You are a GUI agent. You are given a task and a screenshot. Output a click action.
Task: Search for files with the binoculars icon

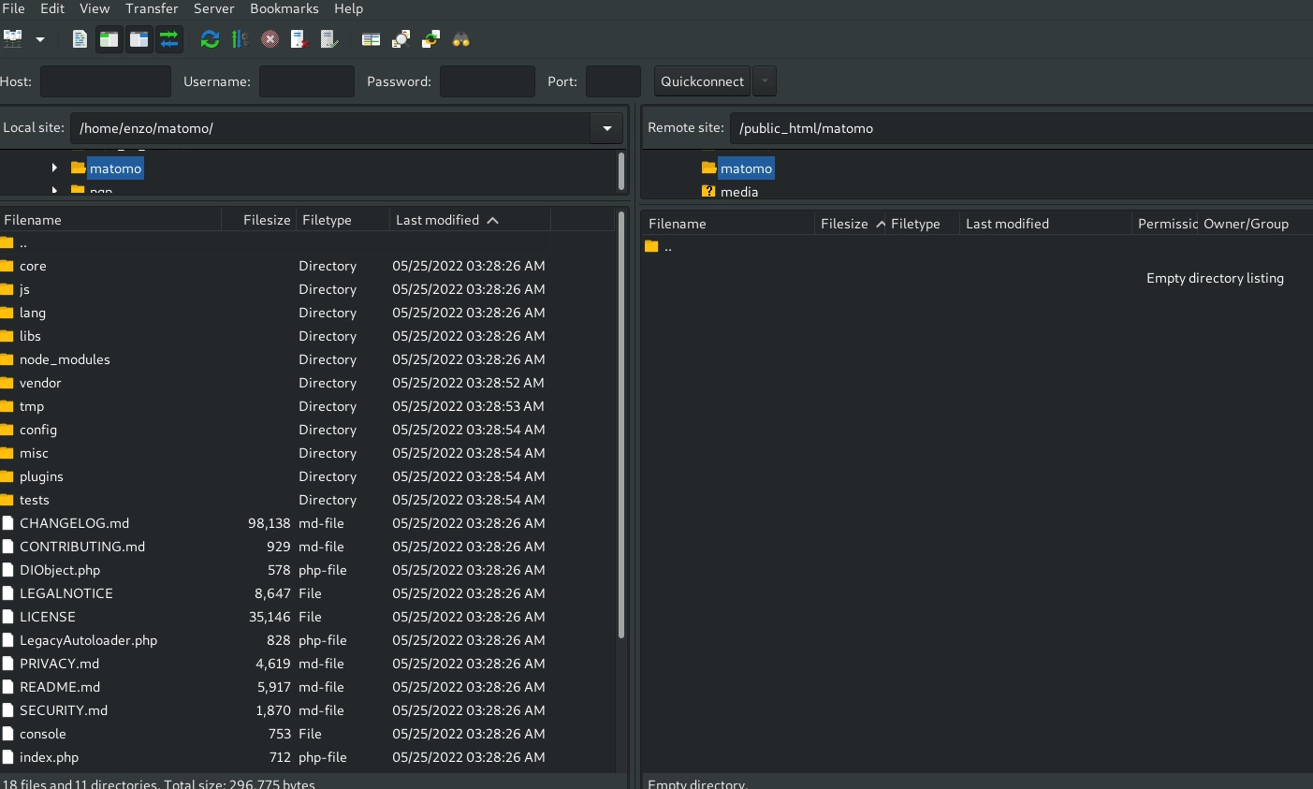pyautogui.click(x=460, y=39)
